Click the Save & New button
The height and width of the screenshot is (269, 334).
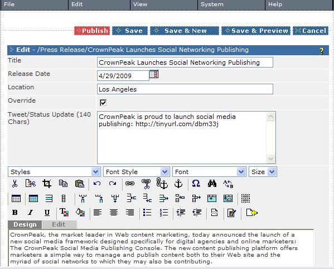185,31
